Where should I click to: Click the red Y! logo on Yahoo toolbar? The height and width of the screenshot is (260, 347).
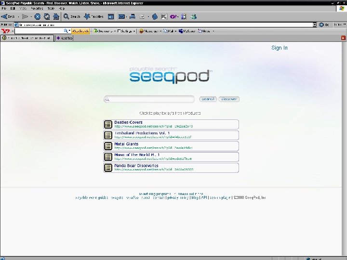pyautogui.click(x=5, y=31)
